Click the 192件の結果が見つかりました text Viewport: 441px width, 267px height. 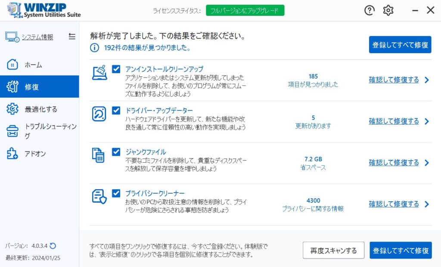(x=147, y=48)
